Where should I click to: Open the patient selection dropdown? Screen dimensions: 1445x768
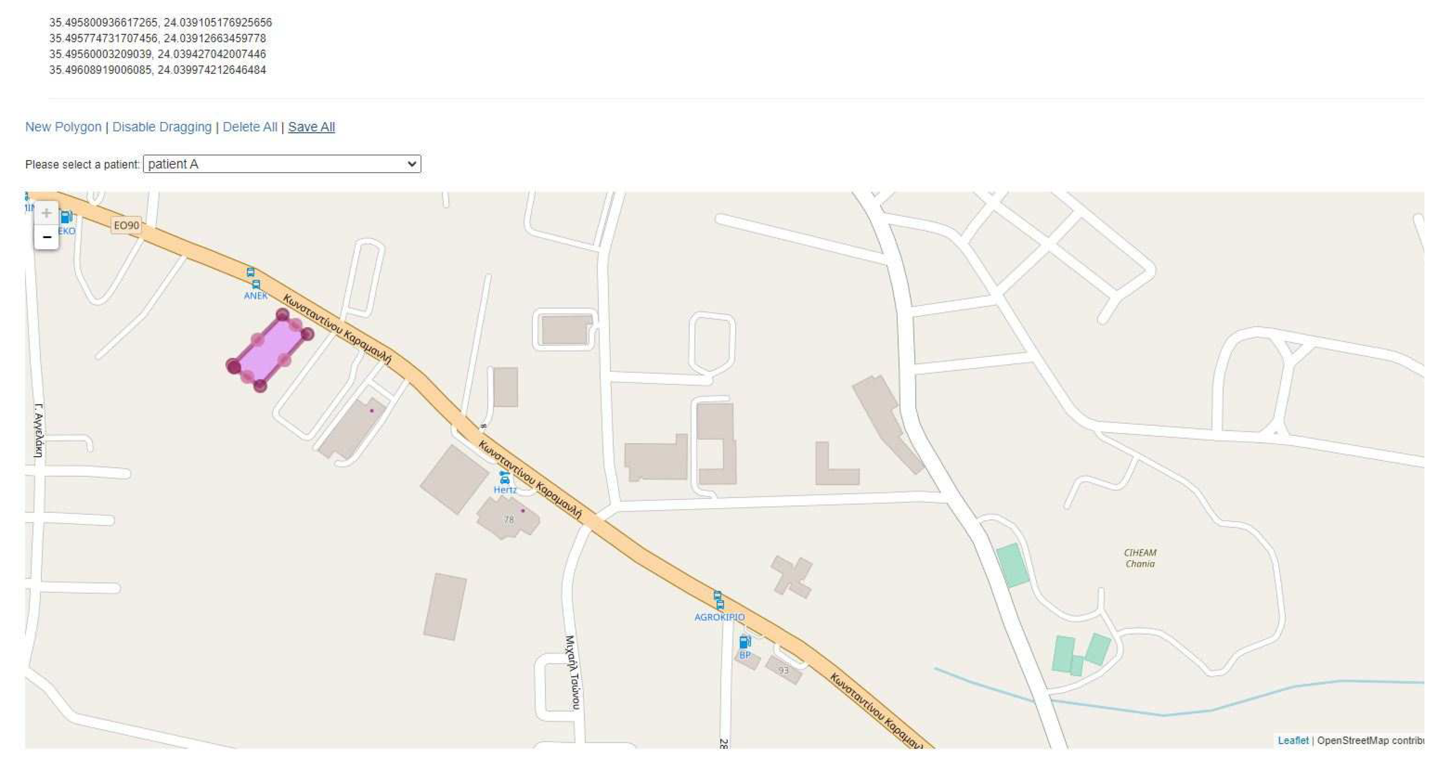tap(282, 164)
